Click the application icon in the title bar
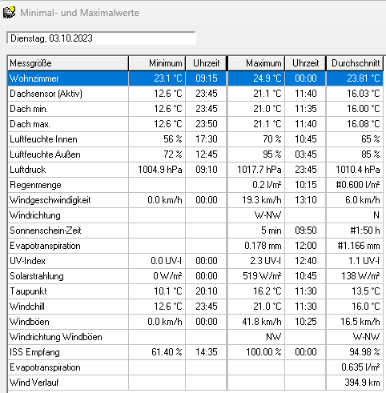 click(9, 13)
